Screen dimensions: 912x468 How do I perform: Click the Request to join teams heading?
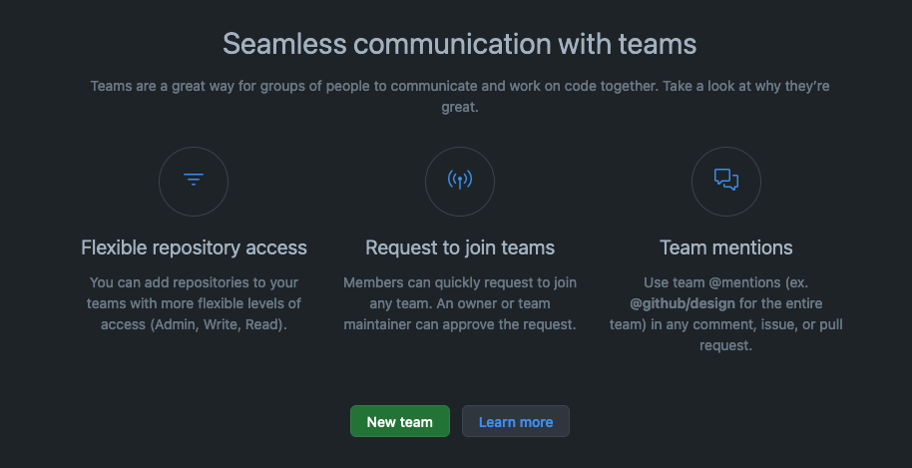[x=460, y=247]
